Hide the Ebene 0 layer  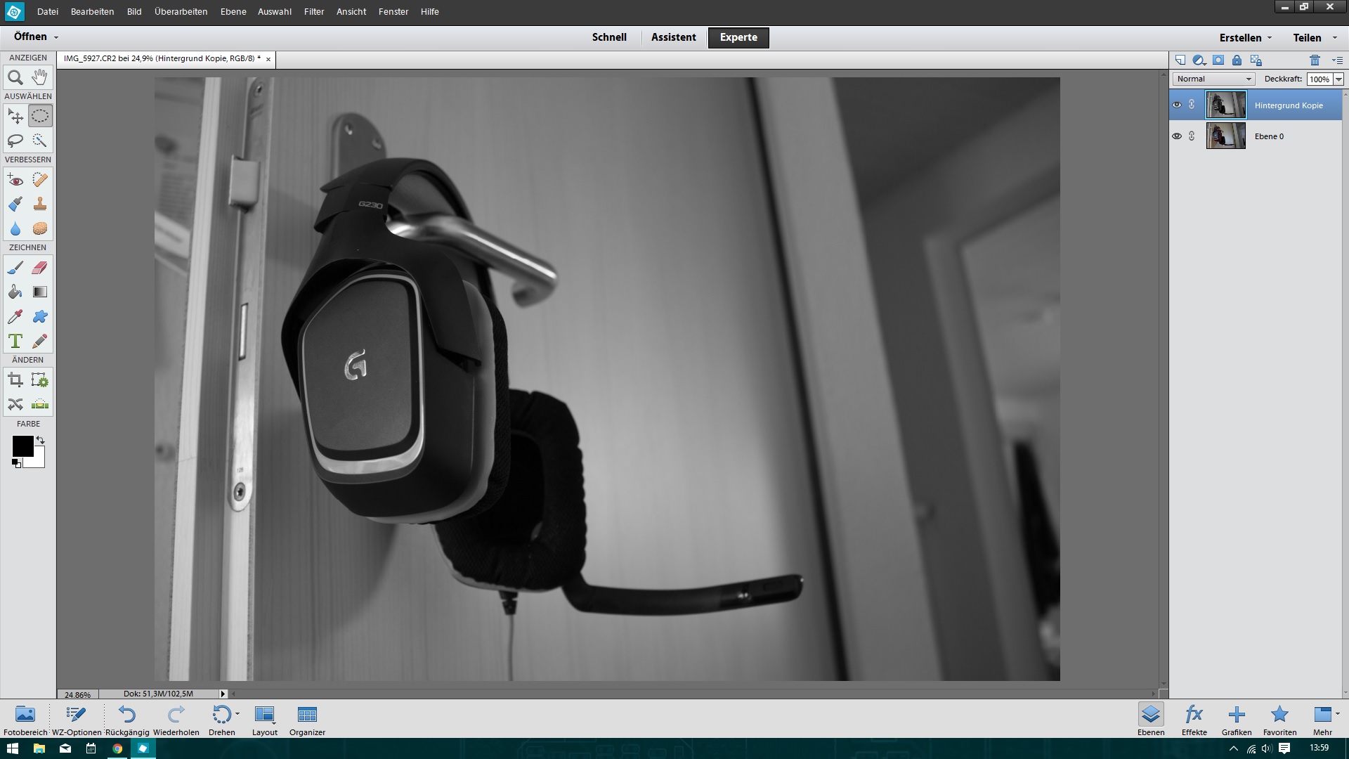coord(1177,136)
